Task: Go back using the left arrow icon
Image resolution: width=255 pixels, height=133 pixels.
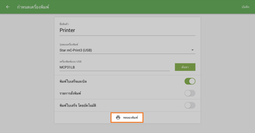Action: point(7,7)
